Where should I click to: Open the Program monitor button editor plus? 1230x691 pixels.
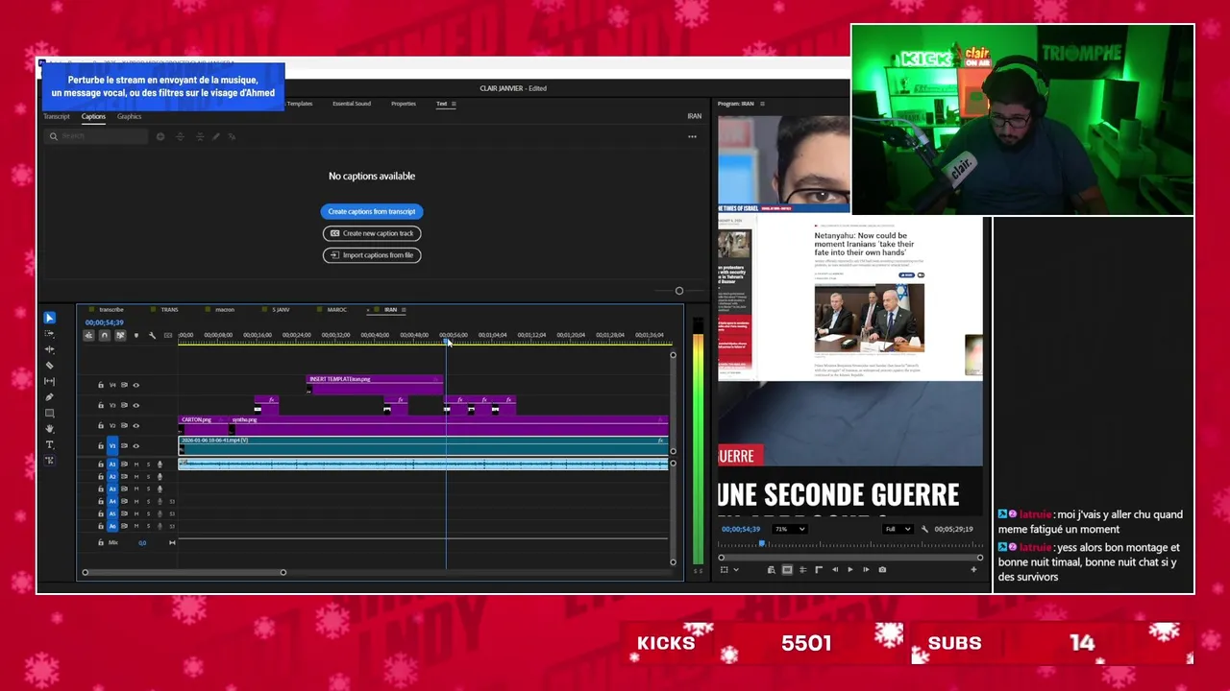pos(973,569)
